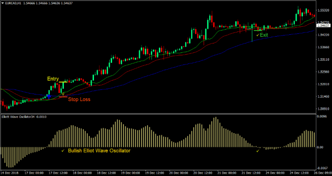Click the 21 Dec 00:00 time label
This screenshot has height=176, width=332.
coord(227,173)
